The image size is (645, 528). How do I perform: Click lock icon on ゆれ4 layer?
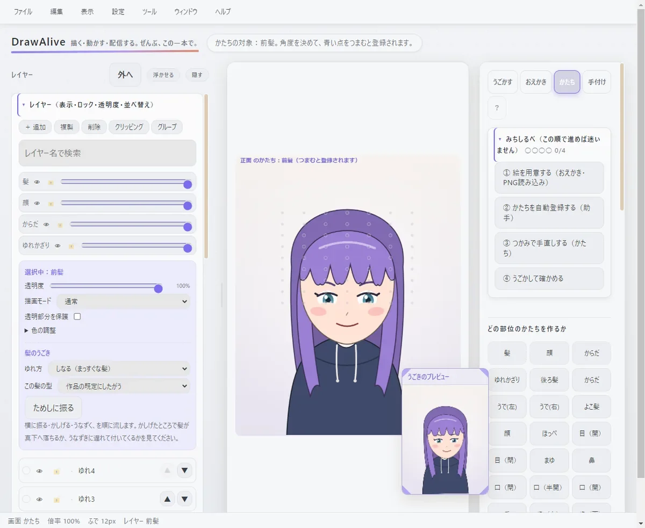point(56,471)
